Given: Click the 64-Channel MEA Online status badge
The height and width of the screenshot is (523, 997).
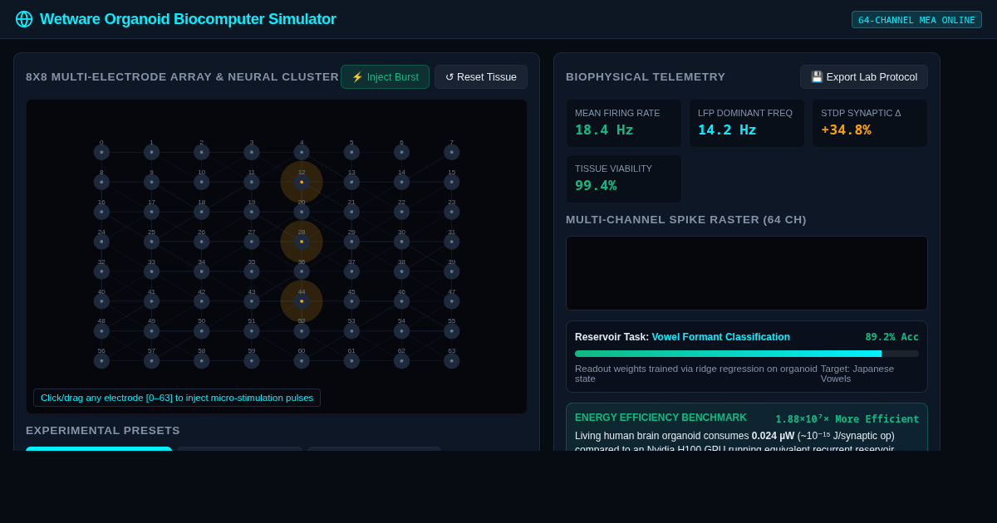Looking at the screenshot, I should 916,20.
